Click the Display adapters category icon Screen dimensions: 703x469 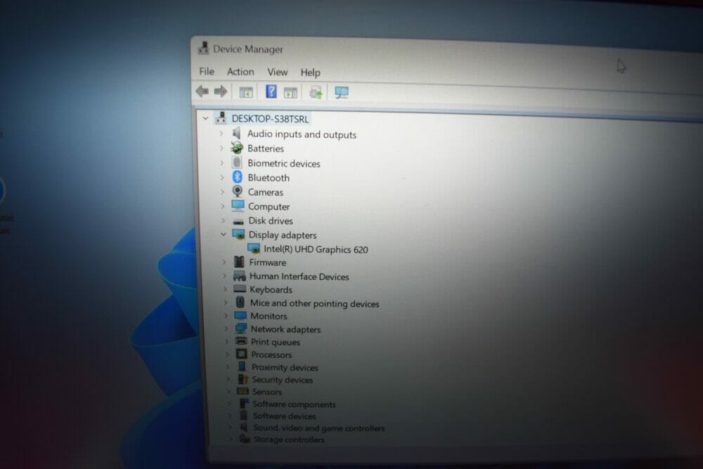pyautogui.click(x=238, y=234)
